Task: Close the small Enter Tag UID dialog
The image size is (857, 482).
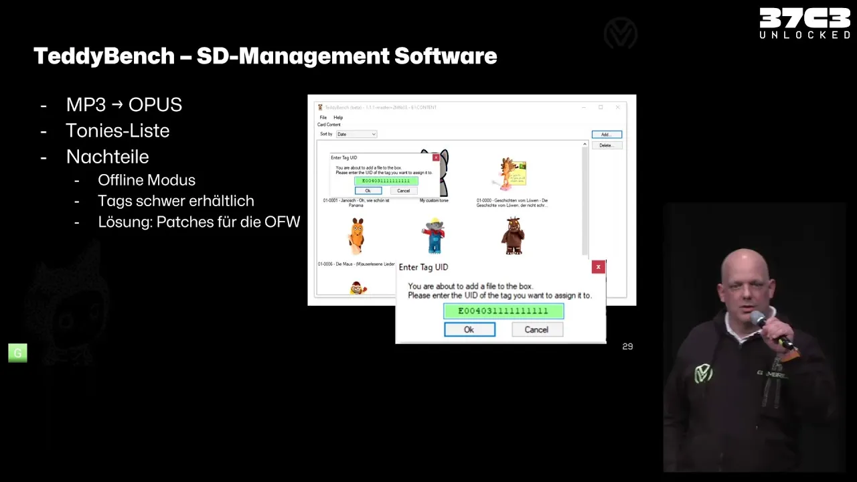Action: (436, 158)
